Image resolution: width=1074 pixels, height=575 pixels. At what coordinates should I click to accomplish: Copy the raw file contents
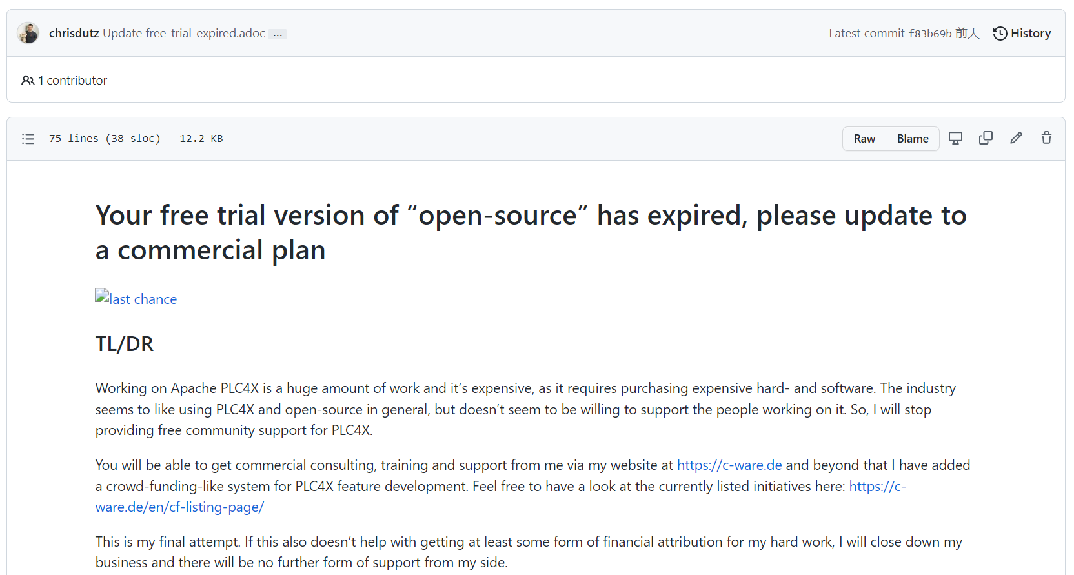click(986, 138)
